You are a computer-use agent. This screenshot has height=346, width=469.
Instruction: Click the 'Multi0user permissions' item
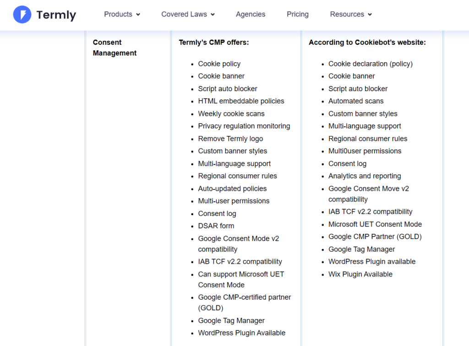coord(365,151)
